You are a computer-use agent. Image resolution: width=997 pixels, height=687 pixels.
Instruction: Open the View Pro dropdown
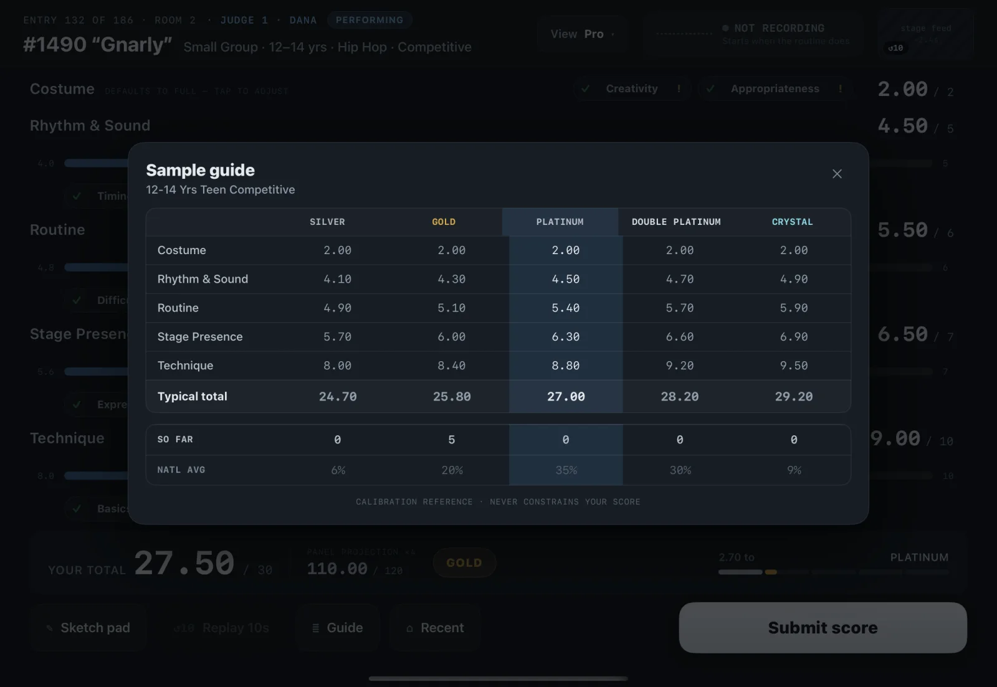tap(583, 34)
